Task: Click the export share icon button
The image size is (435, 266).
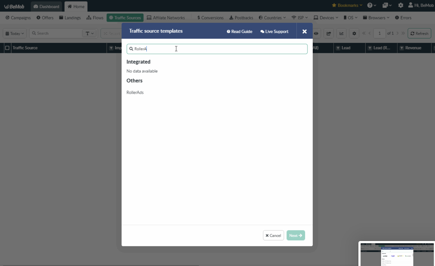Action: tap(328, 33)
